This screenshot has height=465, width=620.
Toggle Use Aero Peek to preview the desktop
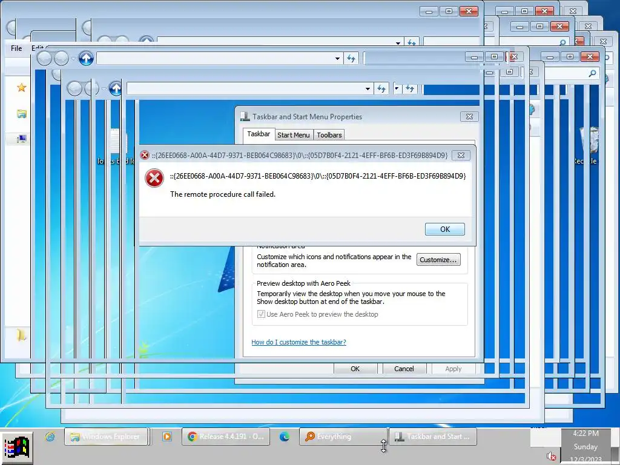(x=261, y=314)
